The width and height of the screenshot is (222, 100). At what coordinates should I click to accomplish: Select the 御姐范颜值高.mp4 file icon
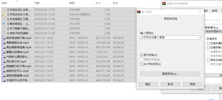(4, 75)
